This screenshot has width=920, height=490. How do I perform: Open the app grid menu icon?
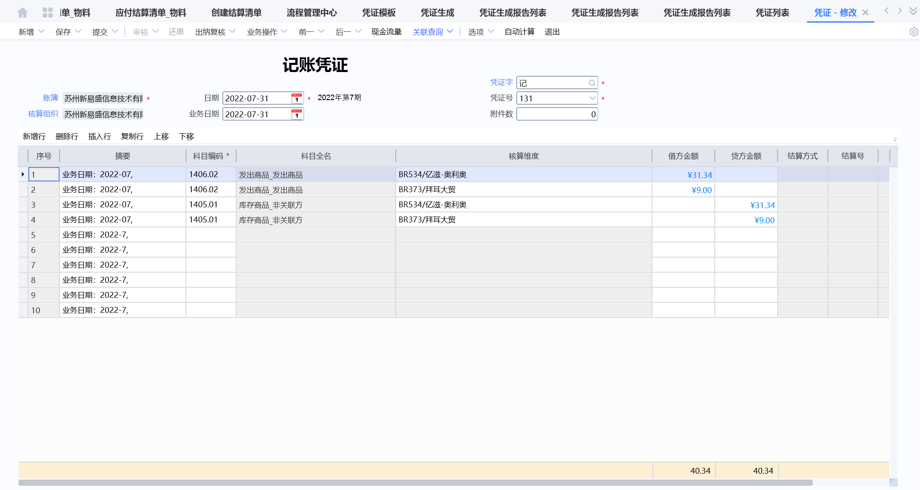tap(48, 13)
